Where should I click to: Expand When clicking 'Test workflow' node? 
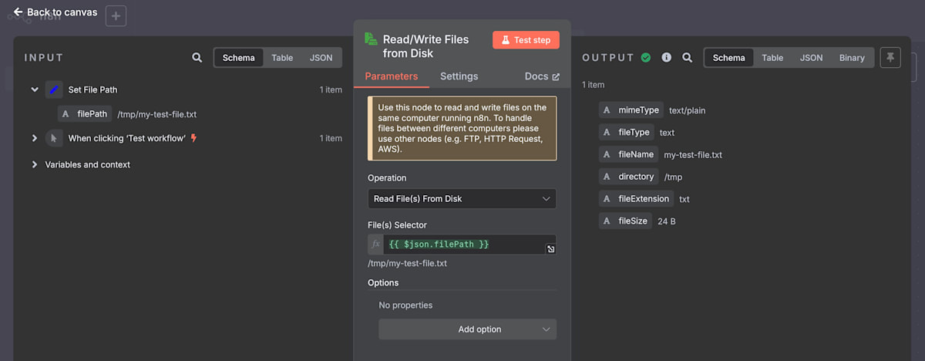click(35, 138)
